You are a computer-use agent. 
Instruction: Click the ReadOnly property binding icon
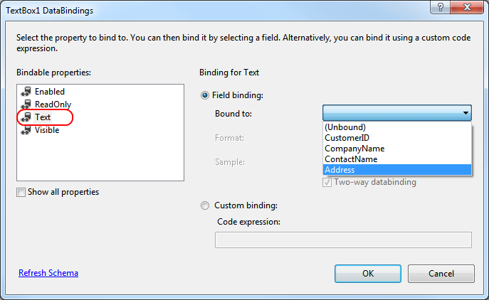[28, 105]
